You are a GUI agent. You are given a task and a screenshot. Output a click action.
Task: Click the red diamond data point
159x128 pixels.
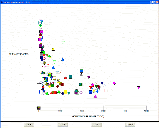66,78
